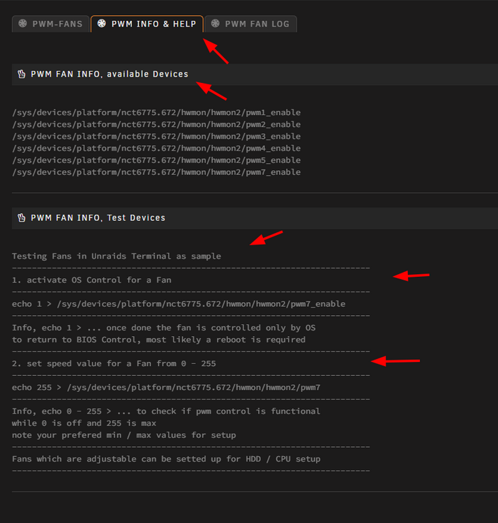Click 'to return to BIOS Control' line
Viewport: 498px width, 523px height.
(x=159, y=340)
